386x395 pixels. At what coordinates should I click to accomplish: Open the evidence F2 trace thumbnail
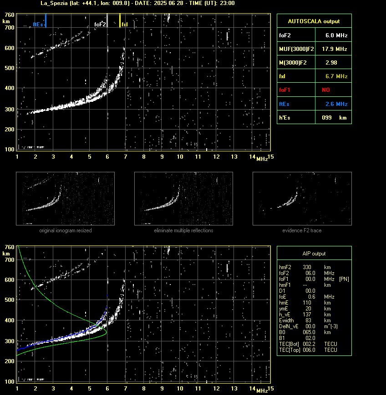coord(302,199)
